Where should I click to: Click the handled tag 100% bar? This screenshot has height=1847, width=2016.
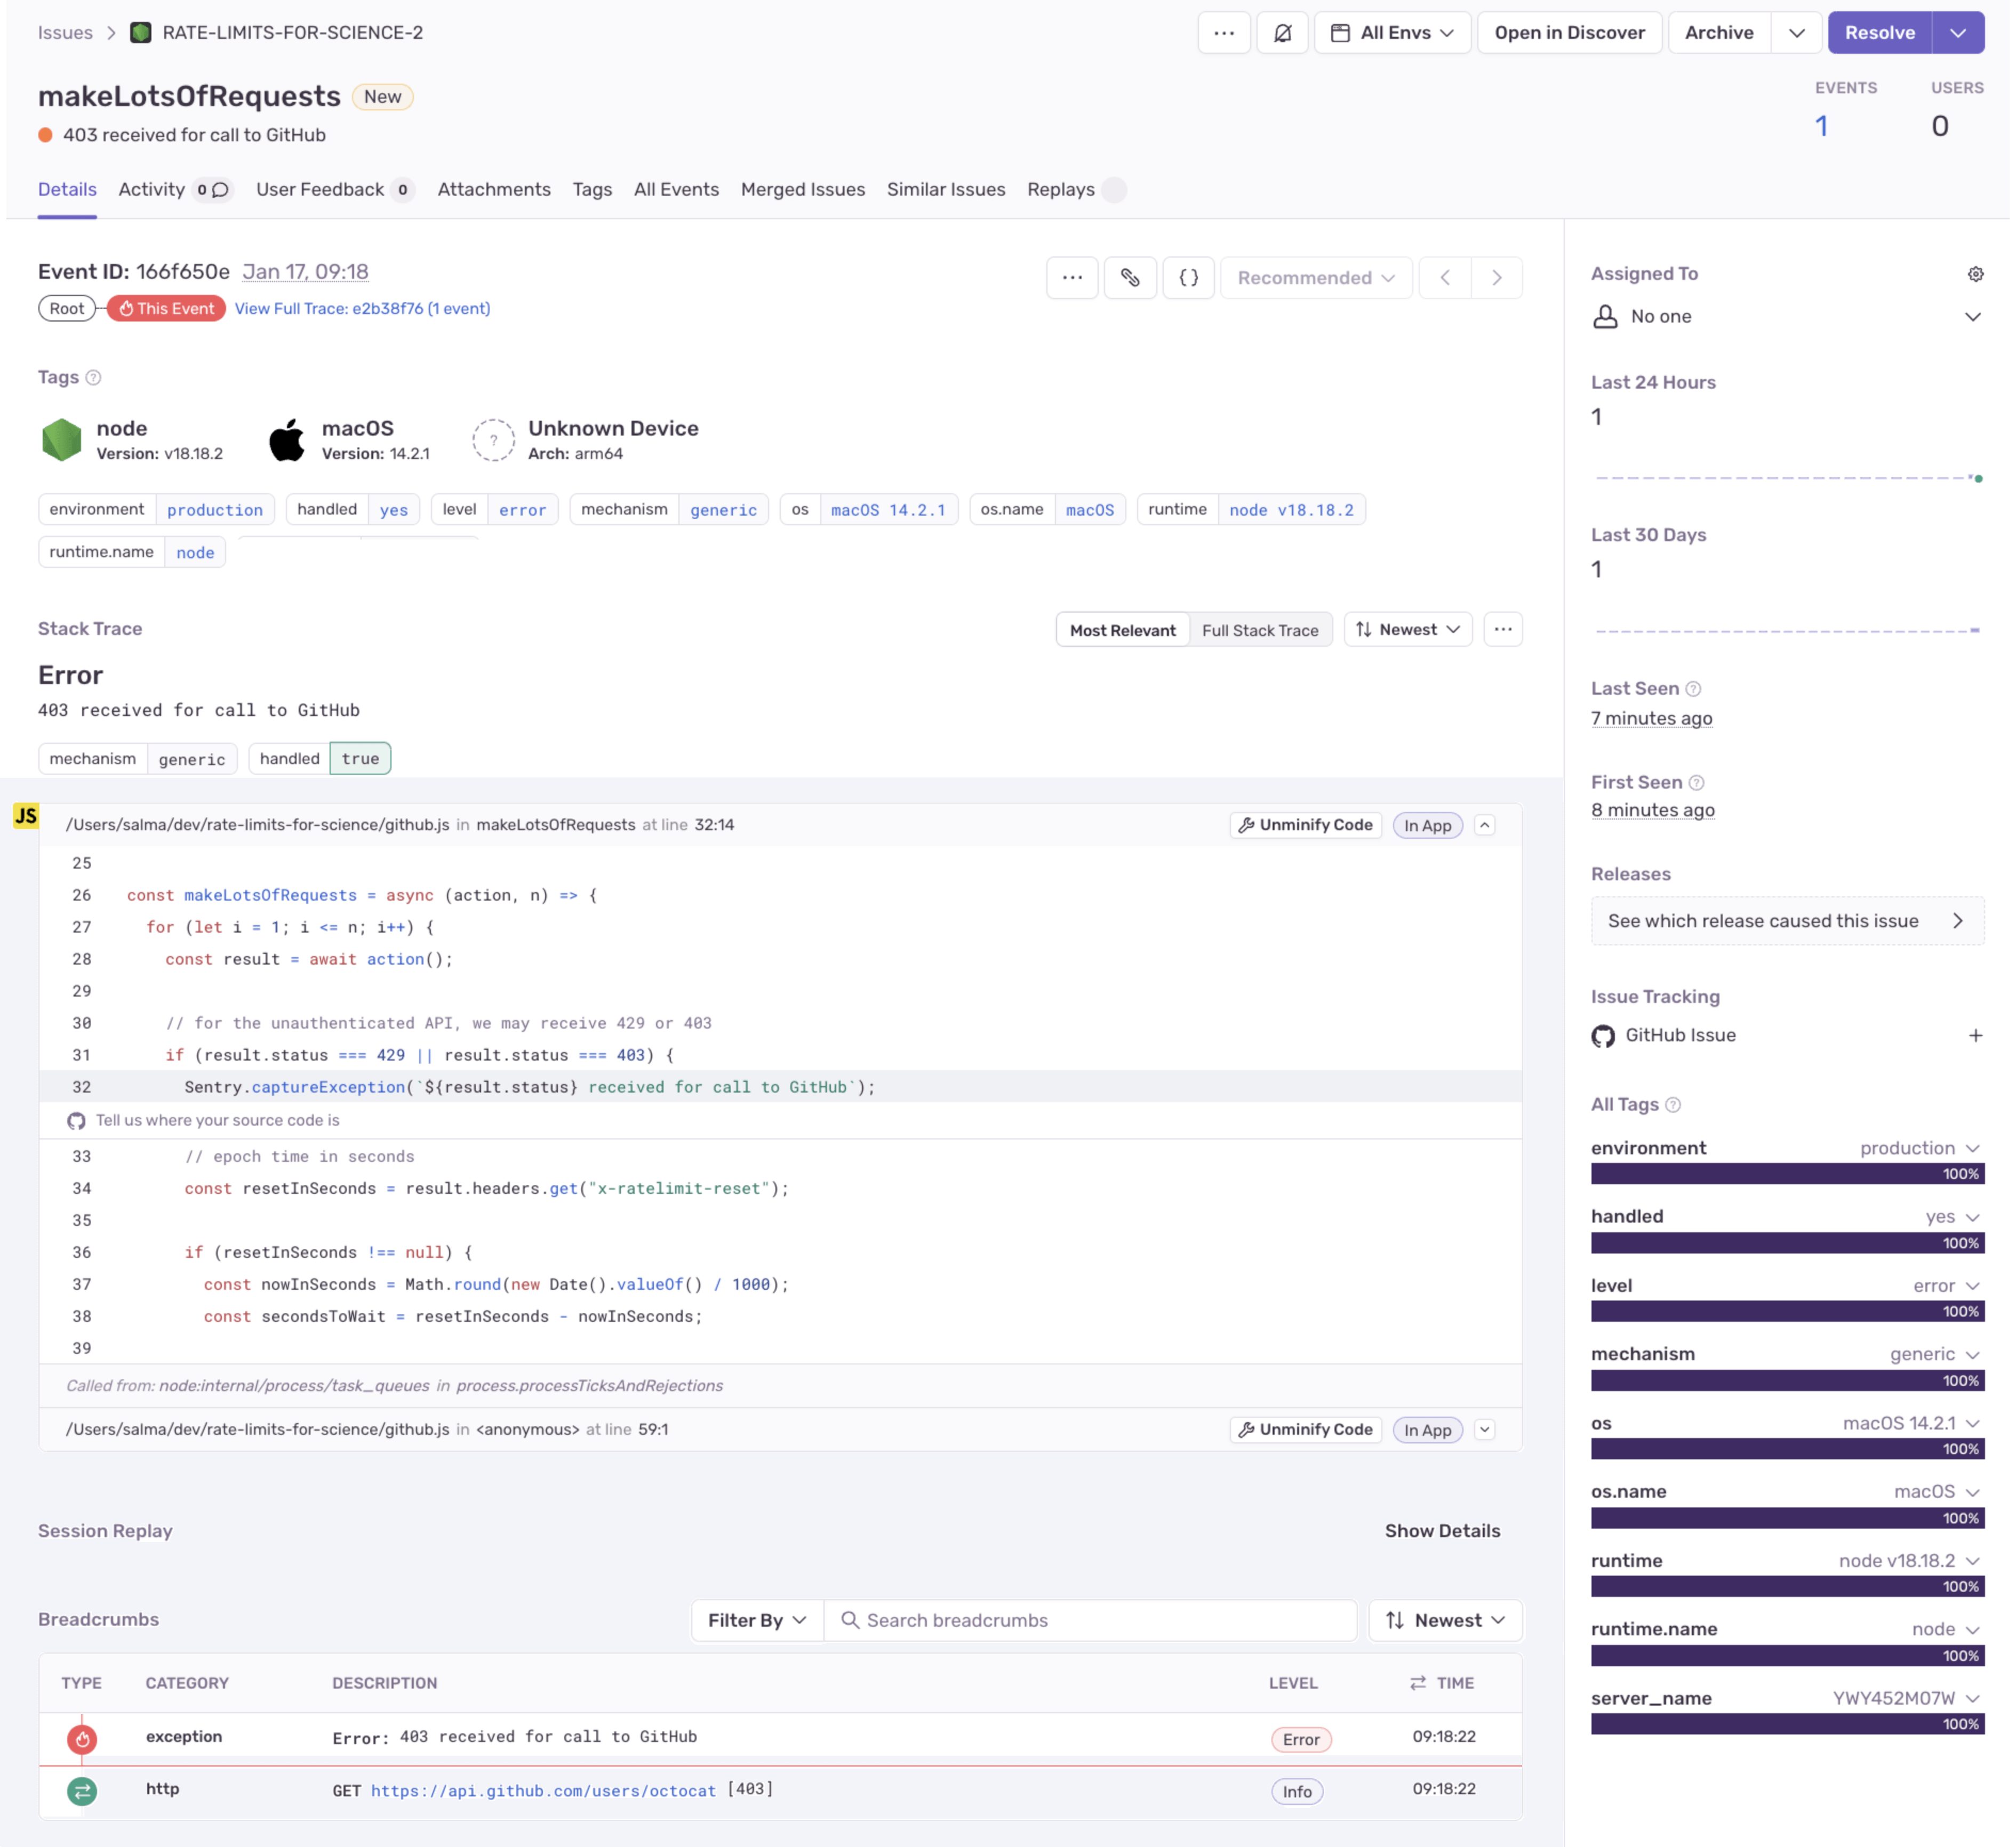point(1787,1244)
